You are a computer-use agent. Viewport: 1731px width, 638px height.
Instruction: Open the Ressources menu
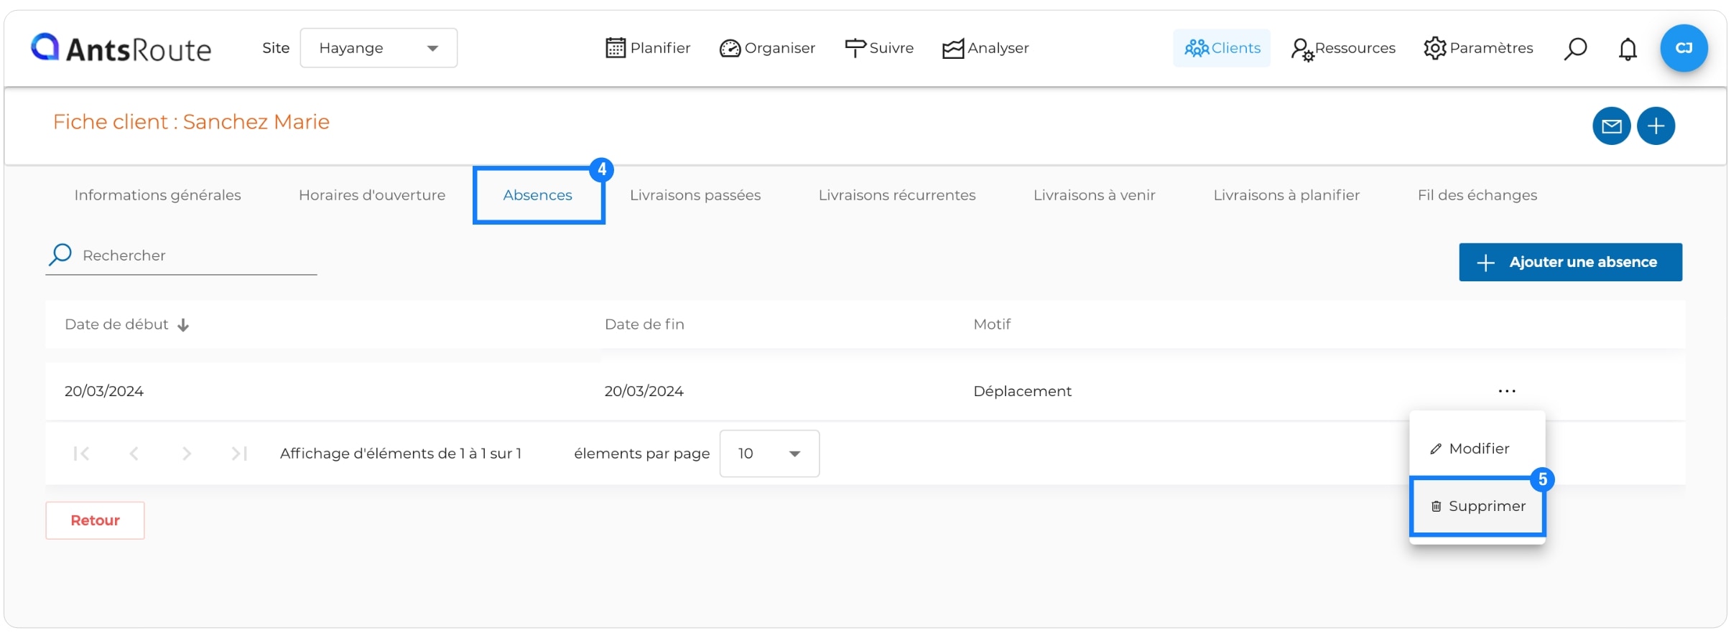pyautogui.click(x=1343, y=48)
